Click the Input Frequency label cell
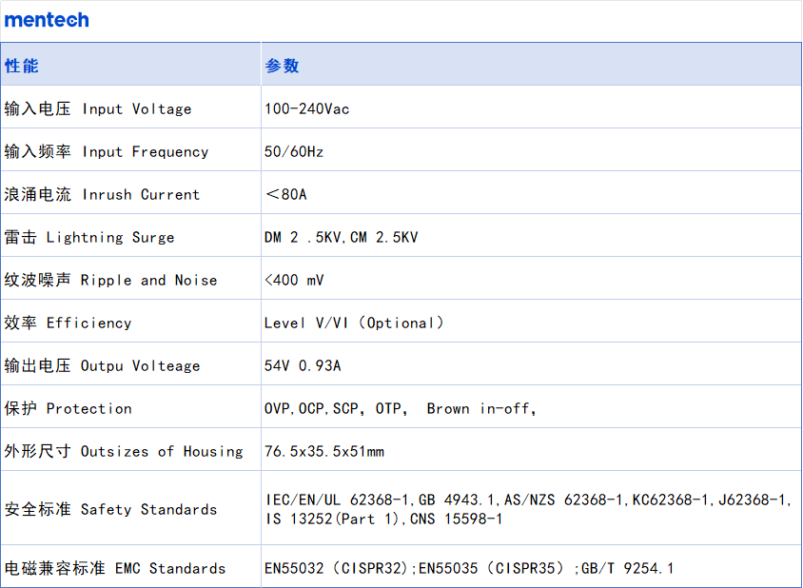This screenshot has height=588, width=803. pos(106,152)
